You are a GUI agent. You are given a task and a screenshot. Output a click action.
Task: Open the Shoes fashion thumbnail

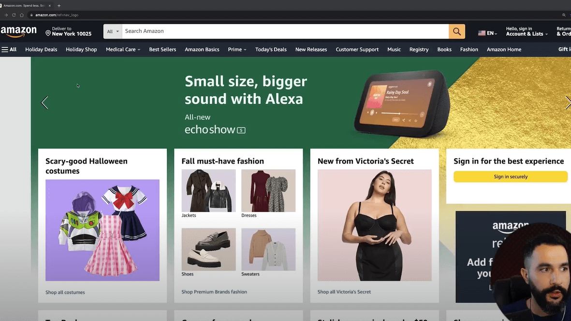click(209, 250)
